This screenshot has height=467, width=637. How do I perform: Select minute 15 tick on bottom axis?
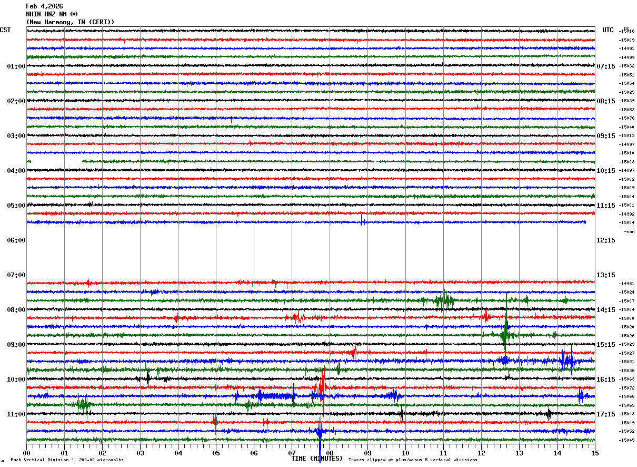(x=595, y=453)
